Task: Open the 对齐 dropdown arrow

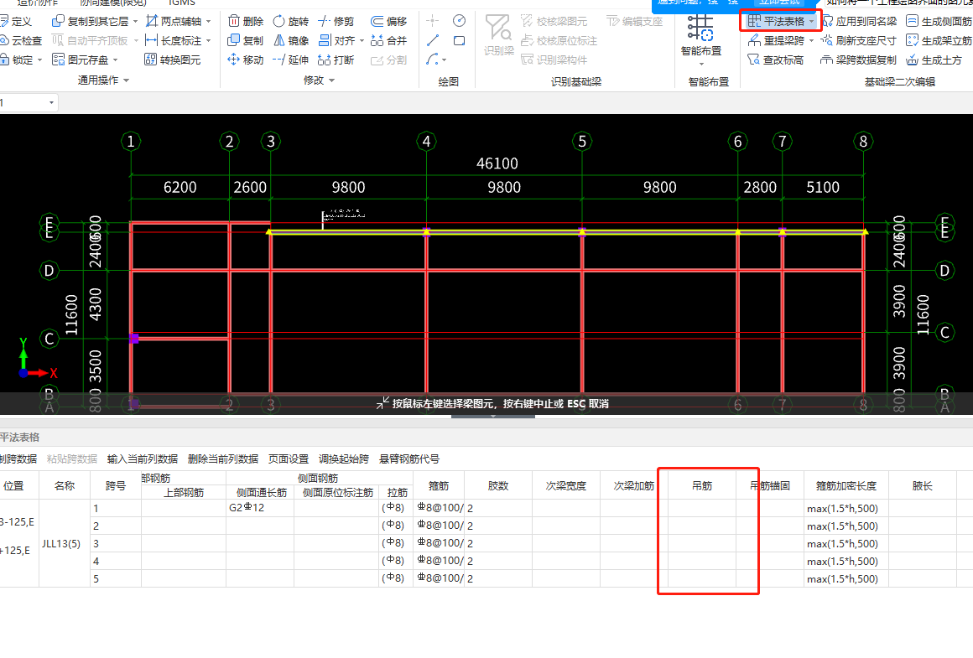Action: tap(362, 41)
